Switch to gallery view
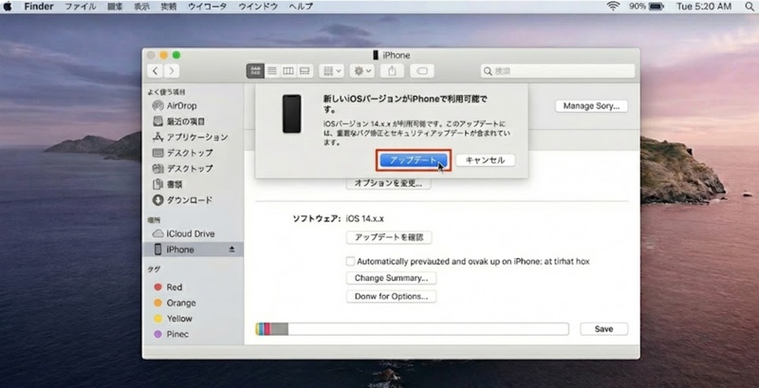759x388 pixels. (x=305, y=71)
